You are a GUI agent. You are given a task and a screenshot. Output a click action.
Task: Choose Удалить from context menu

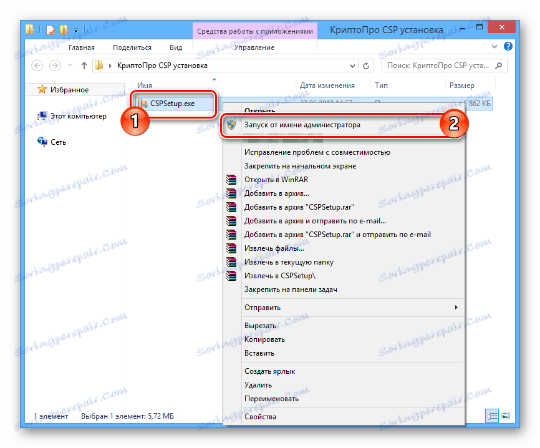pos(344,385)
